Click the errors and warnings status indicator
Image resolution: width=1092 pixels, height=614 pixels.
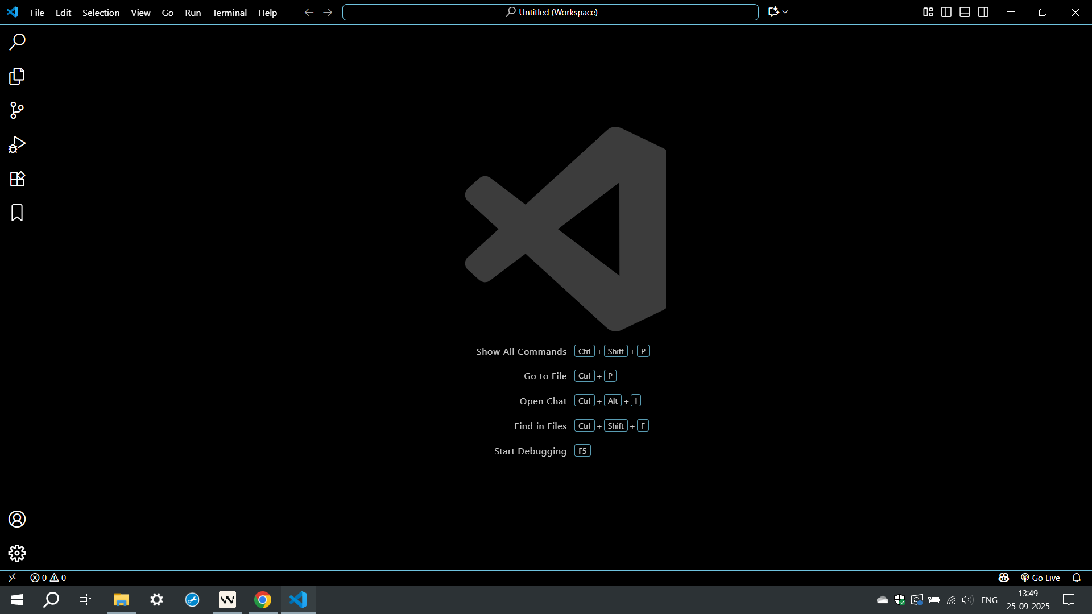48,578
